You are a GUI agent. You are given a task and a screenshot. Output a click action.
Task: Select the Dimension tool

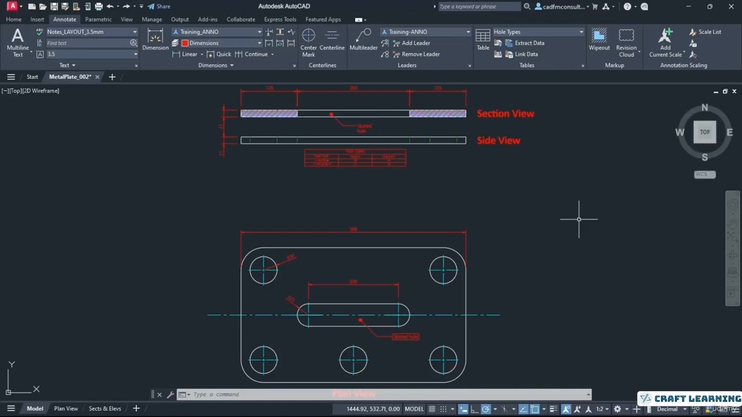click(x=155, y=41)
